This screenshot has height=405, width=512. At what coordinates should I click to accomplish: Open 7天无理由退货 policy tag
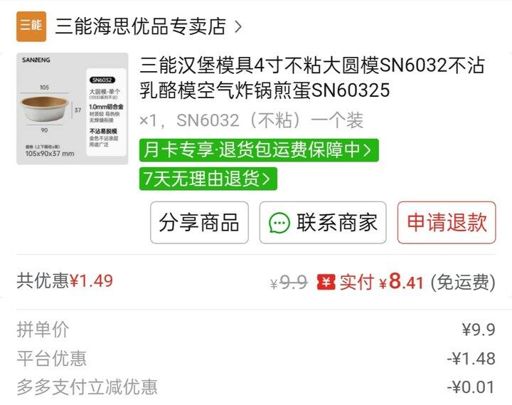[x=208, y=179]
